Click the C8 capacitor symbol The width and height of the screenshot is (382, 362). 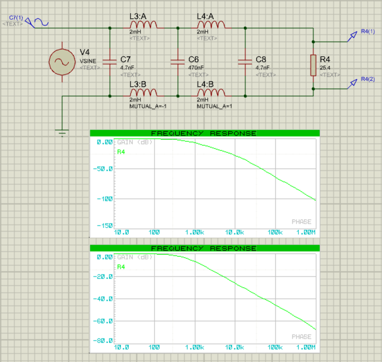point(245,62)
